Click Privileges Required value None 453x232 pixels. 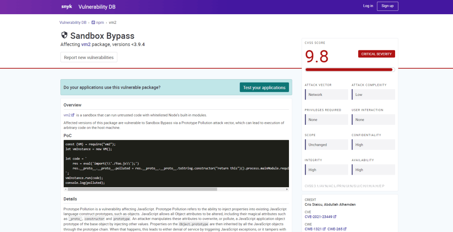(x=326, y=120)
